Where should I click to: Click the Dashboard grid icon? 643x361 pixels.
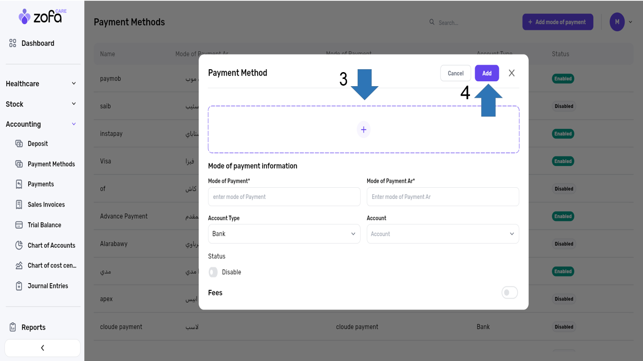[x=13, y=44]
